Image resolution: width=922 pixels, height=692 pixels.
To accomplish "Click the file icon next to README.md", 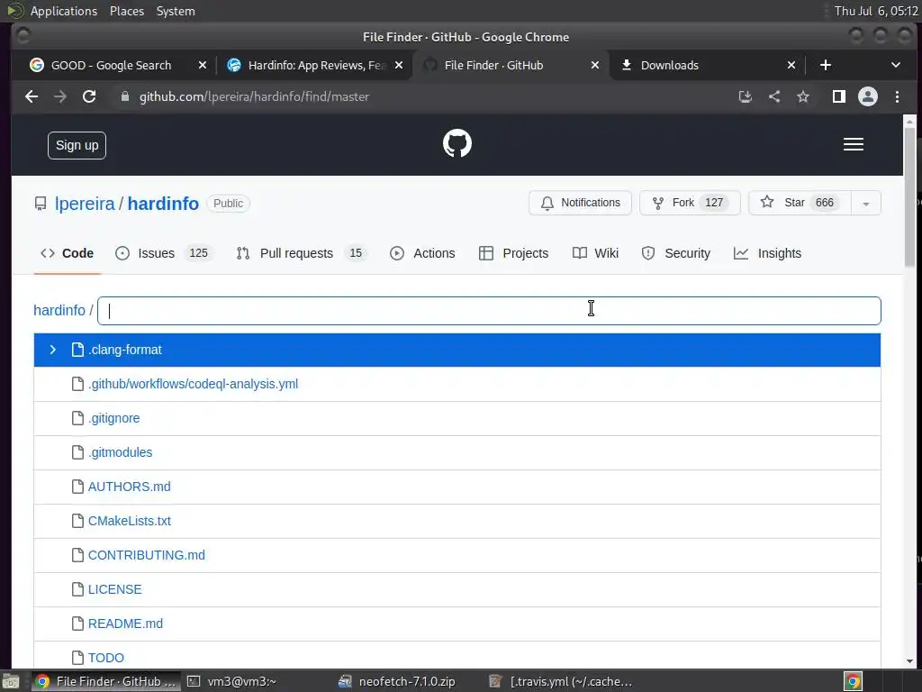I will 77,624.
